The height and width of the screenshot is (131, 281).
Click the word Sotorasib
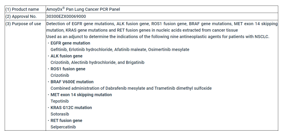(x=60, y=114)
